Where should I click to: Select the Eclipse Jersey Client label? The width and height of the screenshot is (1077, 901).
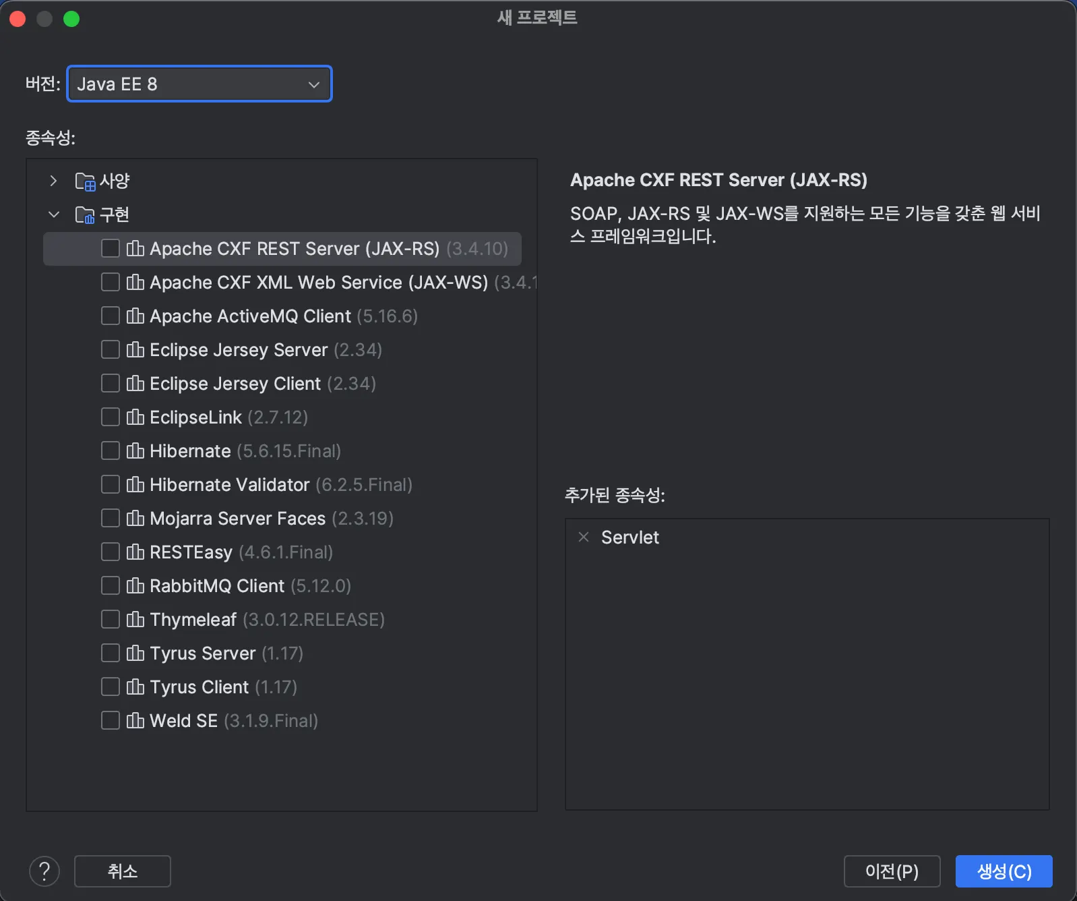click(x=235, y=384)
